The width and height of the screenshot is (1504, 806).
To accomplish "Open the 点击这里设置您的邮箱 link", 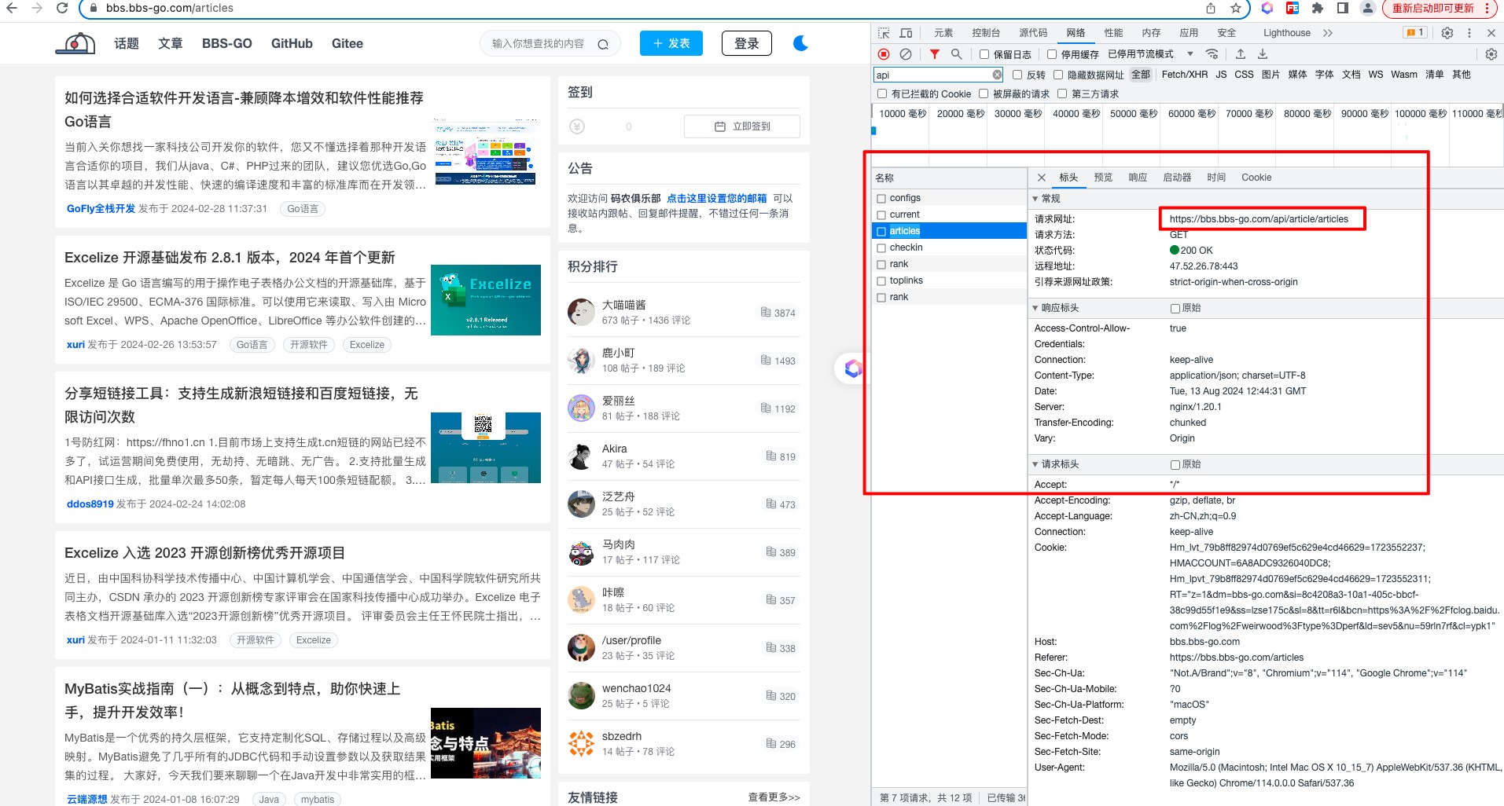I will [716, 199].
